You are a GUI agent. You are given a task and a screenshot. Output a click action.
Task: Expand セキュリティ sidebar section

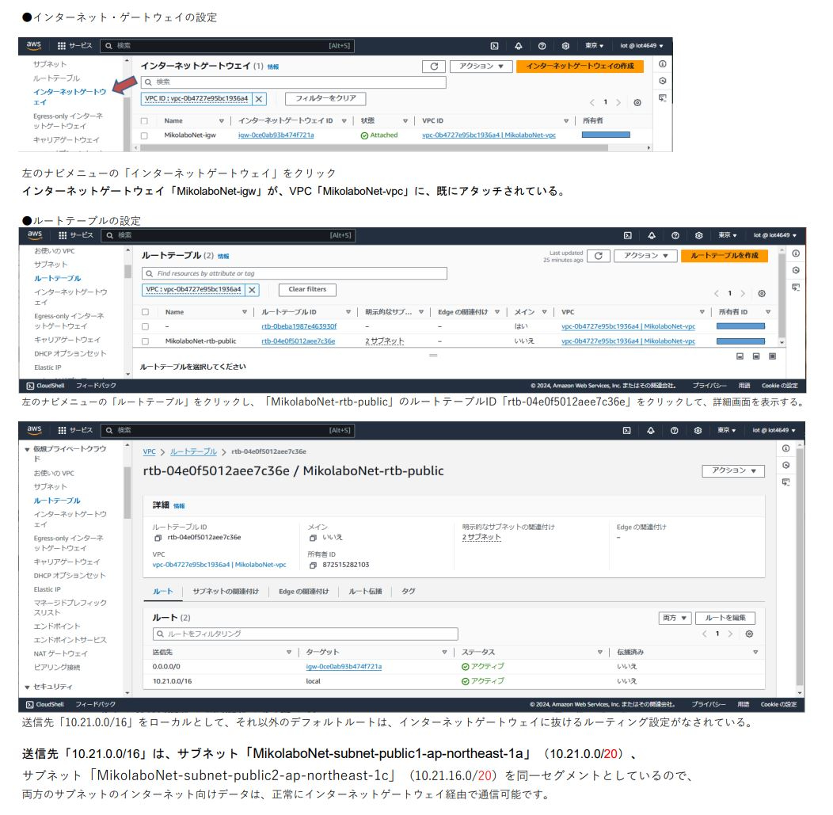(x=27, y=687)
